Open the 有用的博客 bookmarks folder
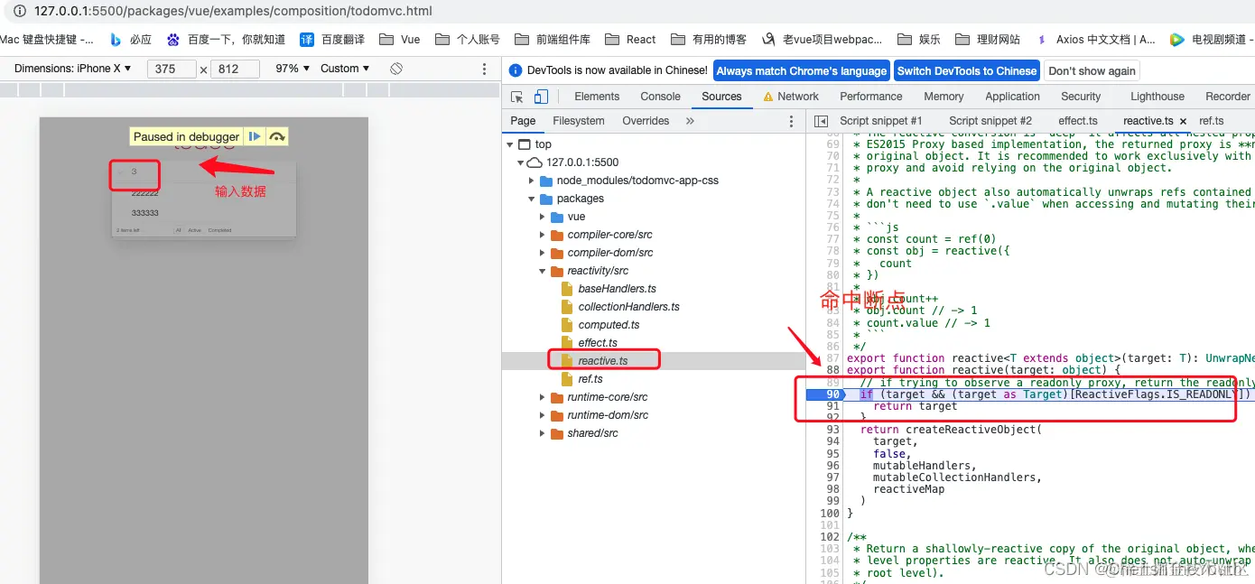Screen dimensions: 1255x584 tap(709, 40)
